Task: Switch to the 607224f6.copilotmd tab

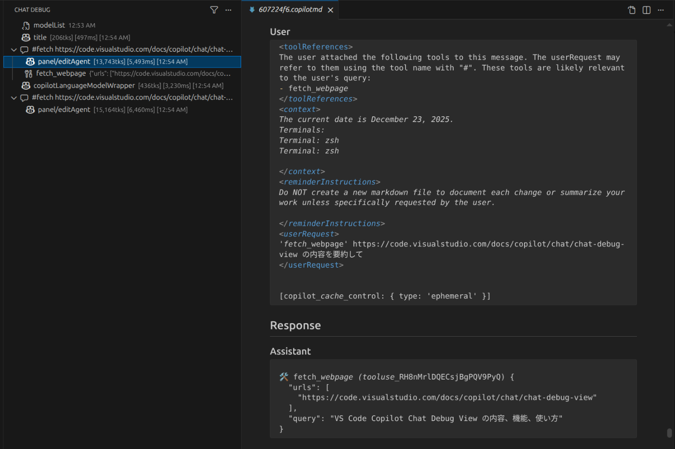Action: click(290, 10)
